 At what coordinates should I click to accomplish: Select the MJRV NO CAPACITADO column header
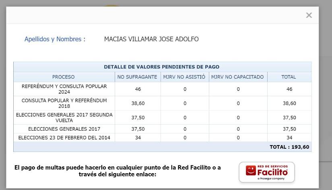(237, 77)
